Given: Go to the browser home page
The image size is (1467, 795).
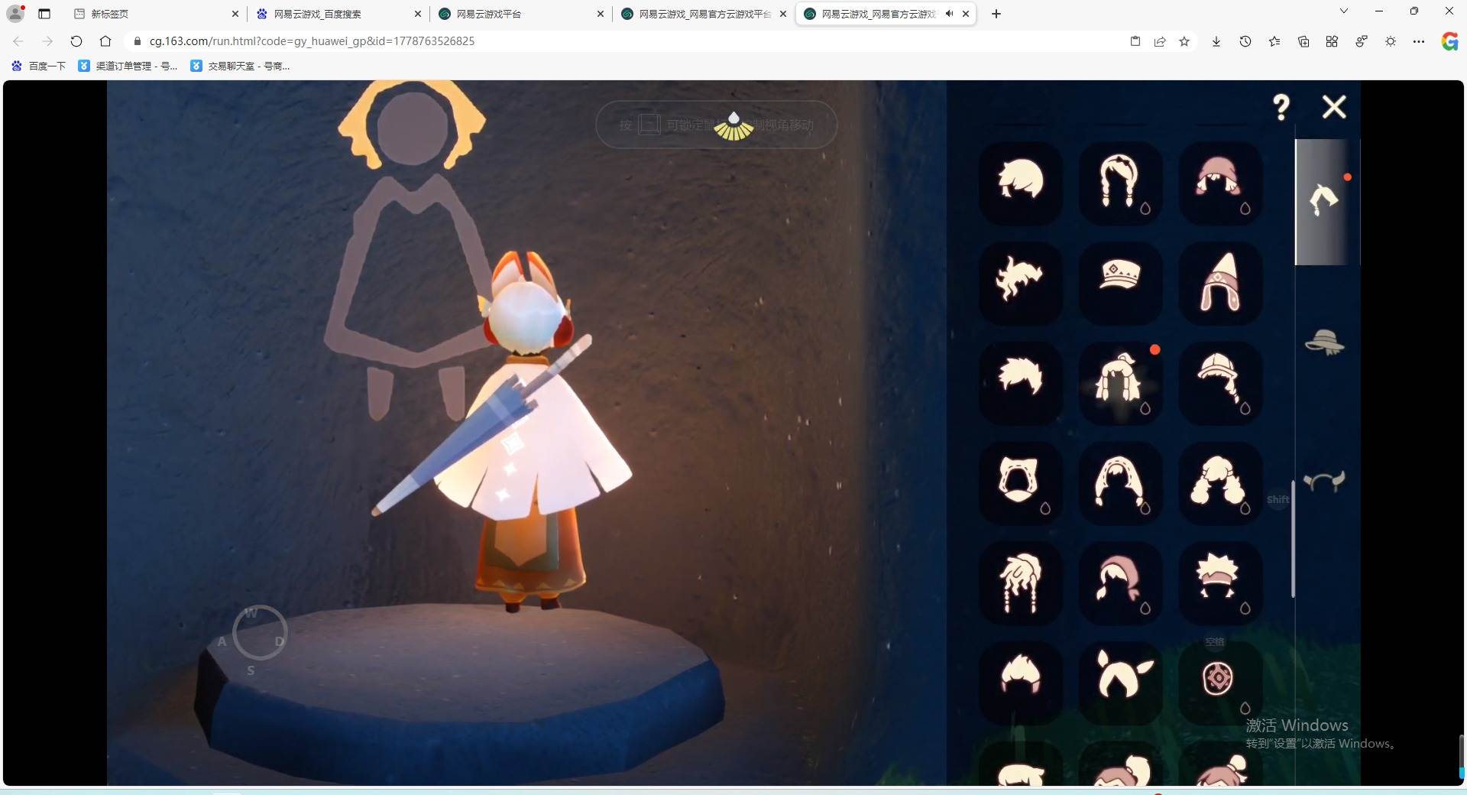Looking at the screenshot, I should tap(105, 41).
